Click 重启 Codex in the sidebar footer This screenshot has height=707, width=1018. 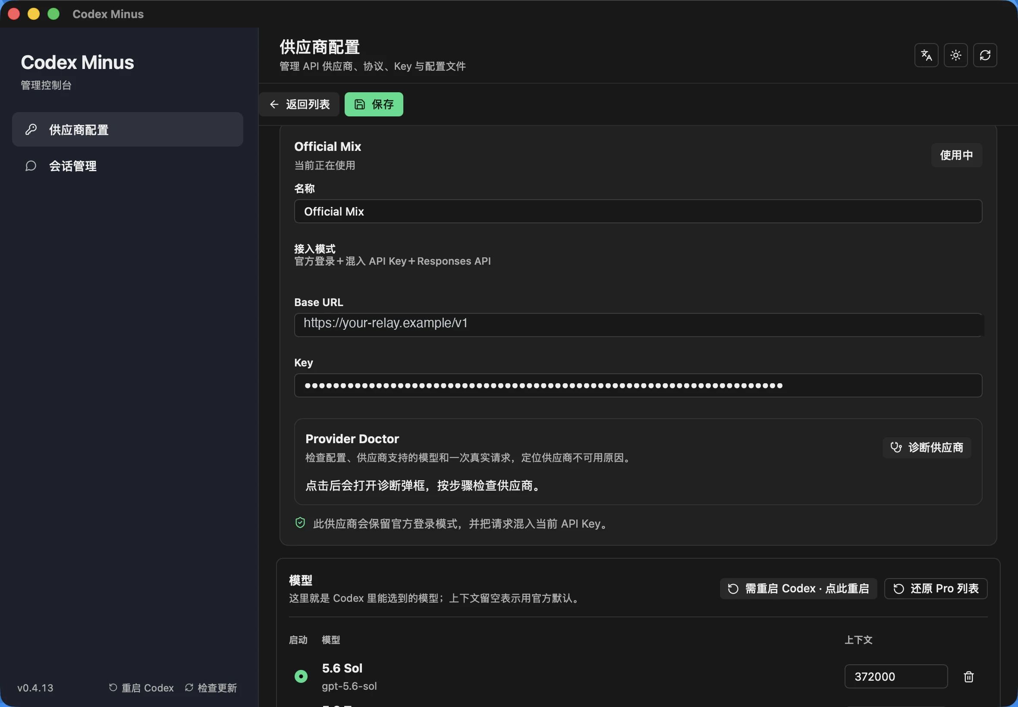pos(141,688)
